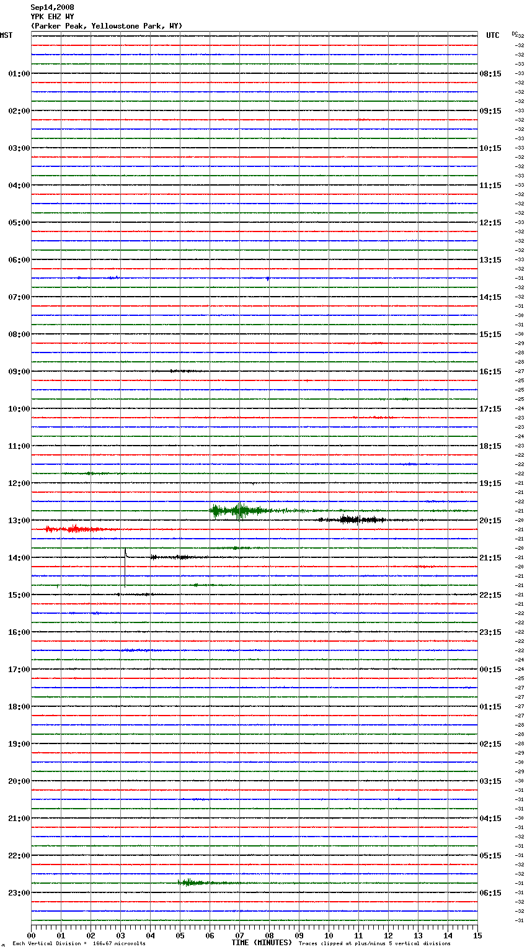
Task: Click the Each Vertical Division 166.67 microvolts note
Action: (79, 944)
